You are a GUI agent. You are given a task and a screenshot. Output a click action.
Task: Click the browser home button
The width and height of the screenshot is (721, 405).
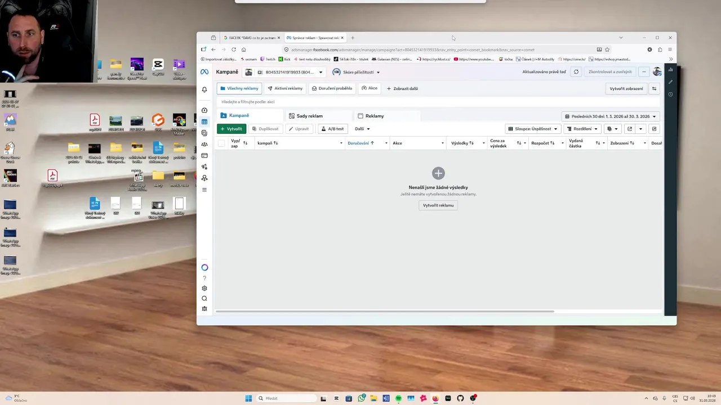click(243, 49)
